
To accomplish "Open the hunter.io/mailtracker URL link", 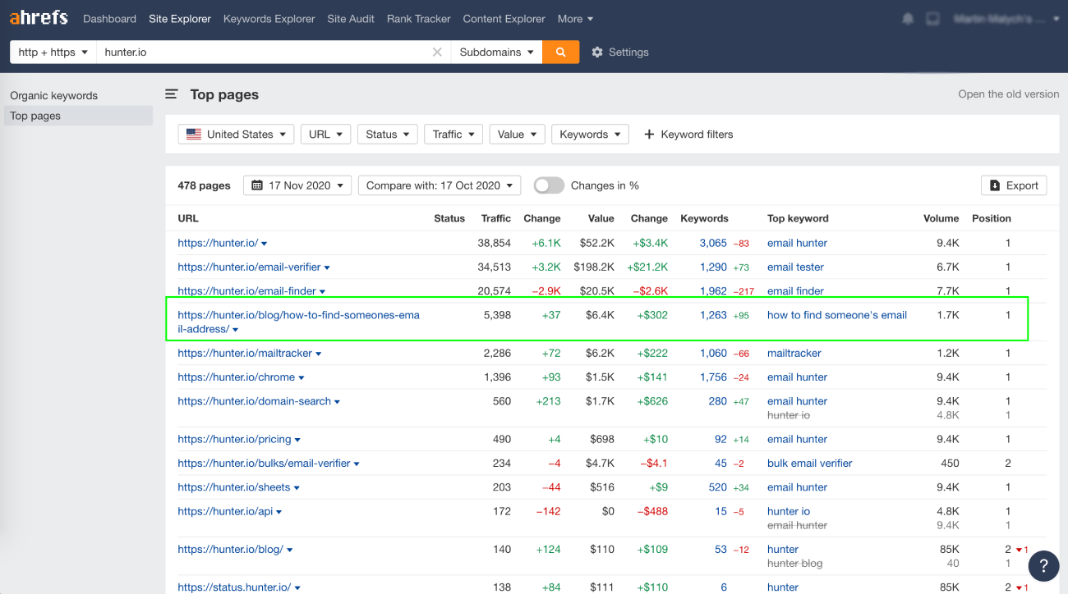I will [245, 353].
